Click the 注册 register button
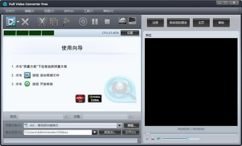 pos(155,23)
